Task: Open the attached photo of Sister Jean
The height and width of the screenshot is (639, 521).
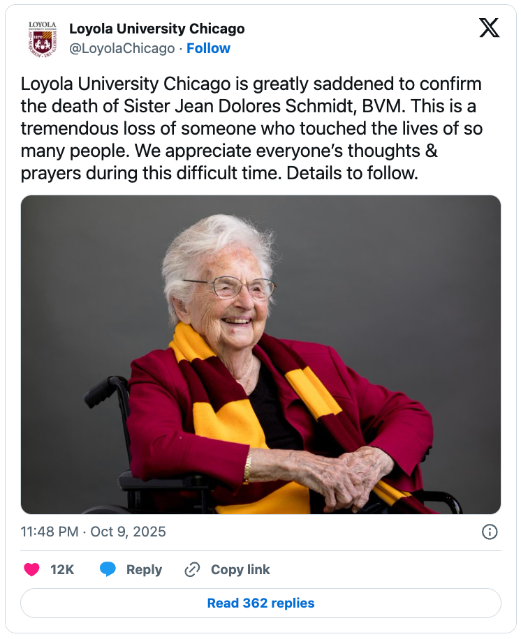Action: tap(260, 354)
